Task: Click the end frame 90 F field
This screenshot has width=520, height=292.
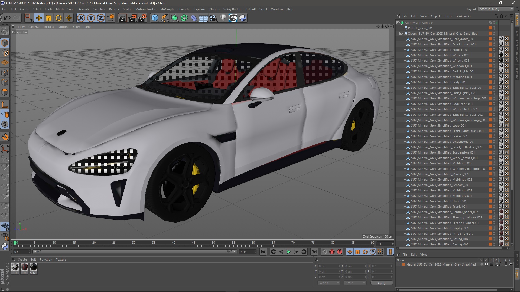Action: coord(247,252)
